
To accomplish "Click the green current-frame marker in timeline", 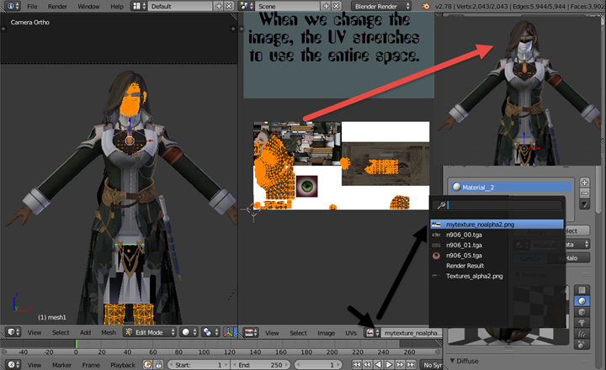I will point(76,343).
